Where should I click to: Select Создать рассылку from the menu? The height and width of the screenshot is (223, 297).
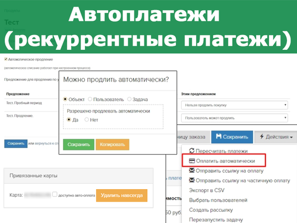[211, 210]
